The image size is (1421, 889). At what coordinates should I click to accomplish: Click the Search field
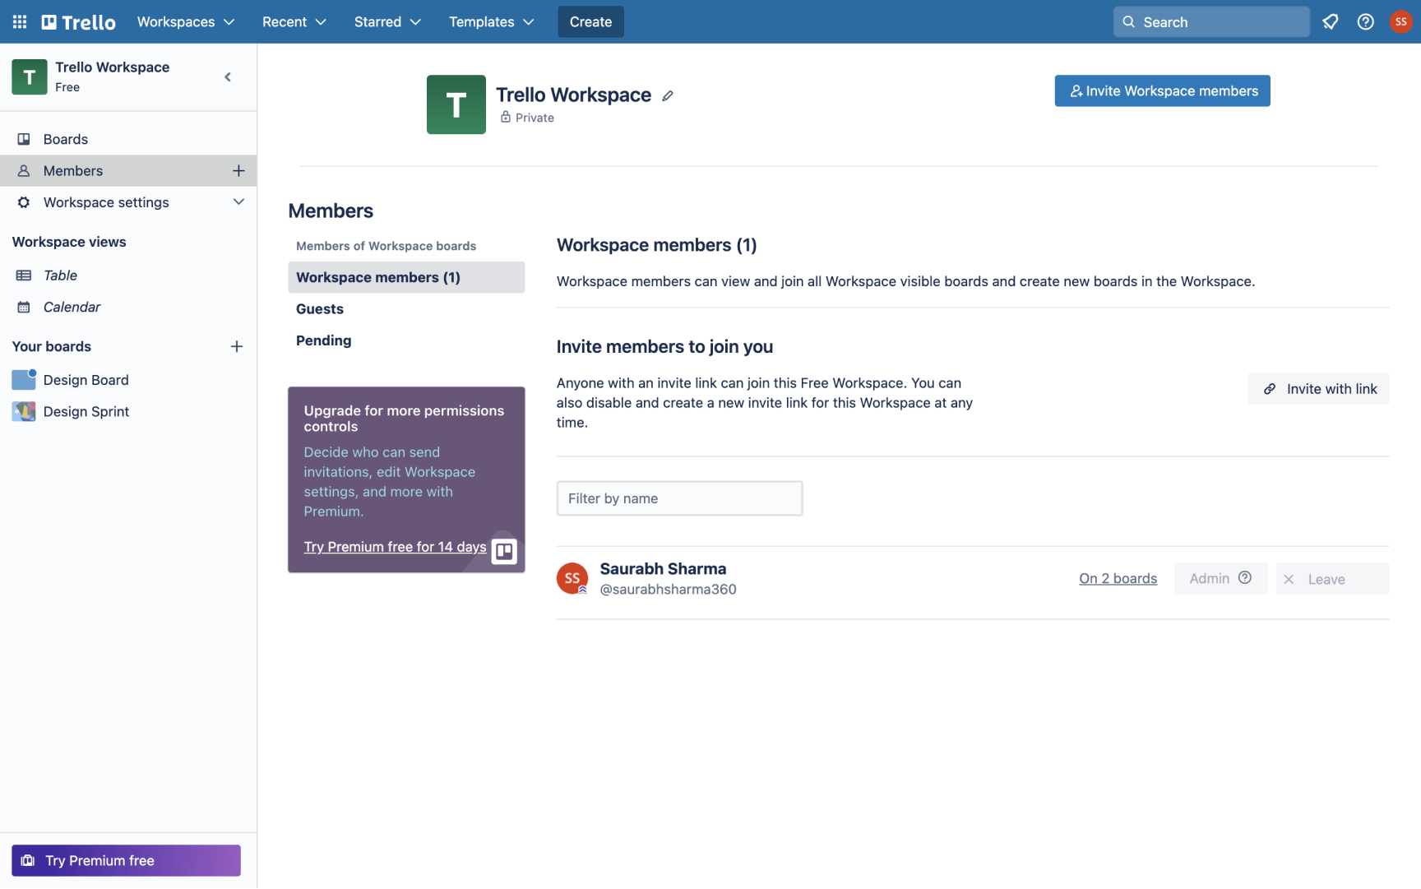[x=1211, y=22]
